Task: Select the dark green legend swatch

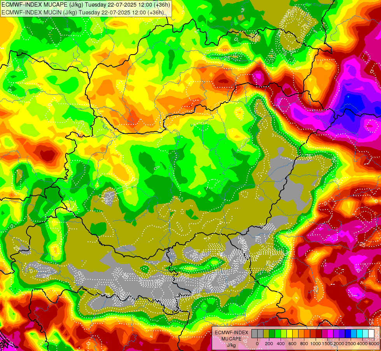Action: click(272, 334)
